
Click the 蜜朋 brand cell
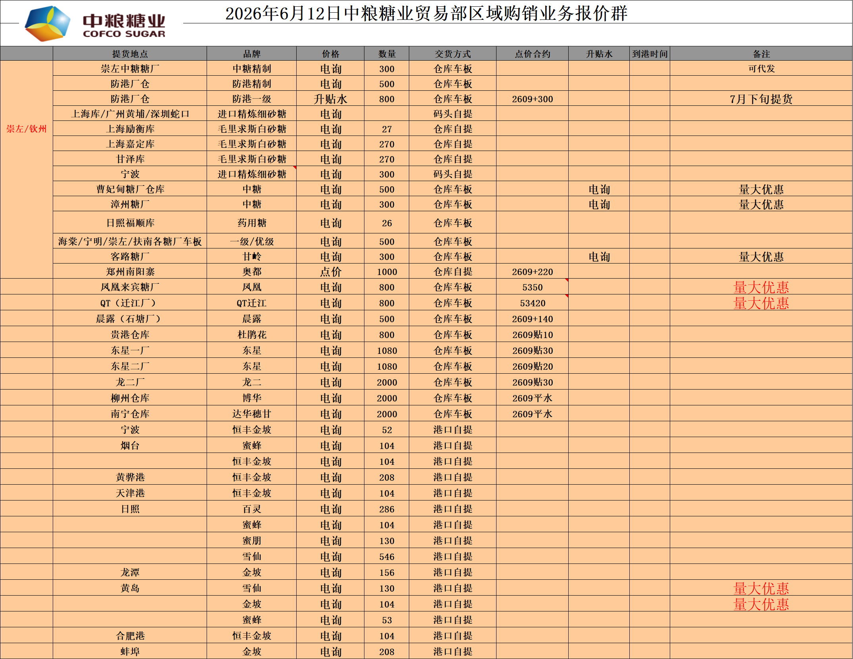[x=252, y=541]
